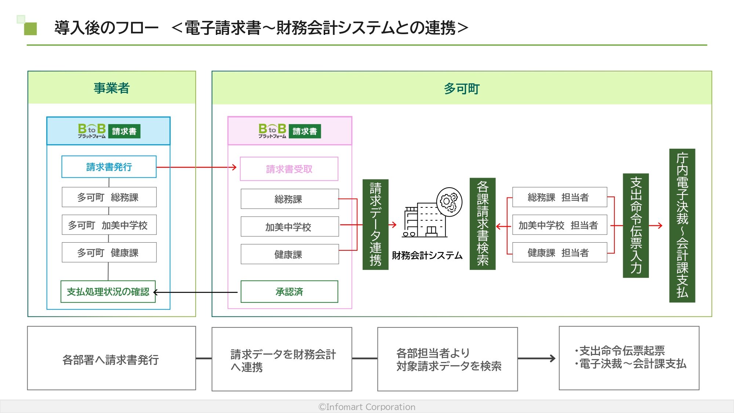The width and height of the screenshot is (734, 413).
Task: Select the 請求書受取 box
Action: coord(289,169)
